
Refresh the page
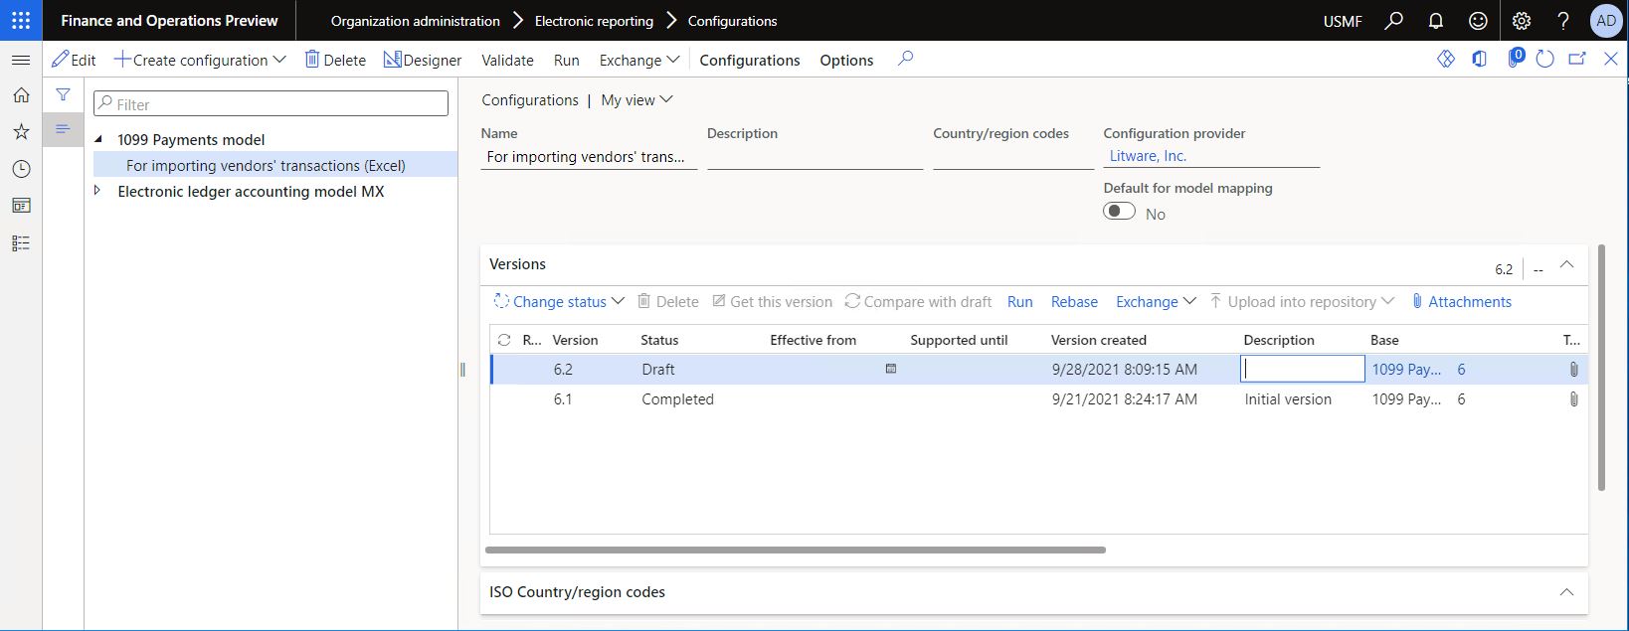coord(1544,60)
